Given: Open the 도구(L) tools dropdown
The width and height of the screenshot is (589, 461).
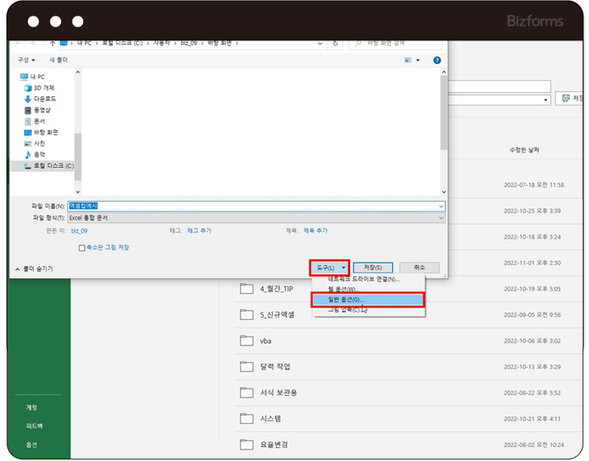Looking at the screenshot, I should point(330,268).
